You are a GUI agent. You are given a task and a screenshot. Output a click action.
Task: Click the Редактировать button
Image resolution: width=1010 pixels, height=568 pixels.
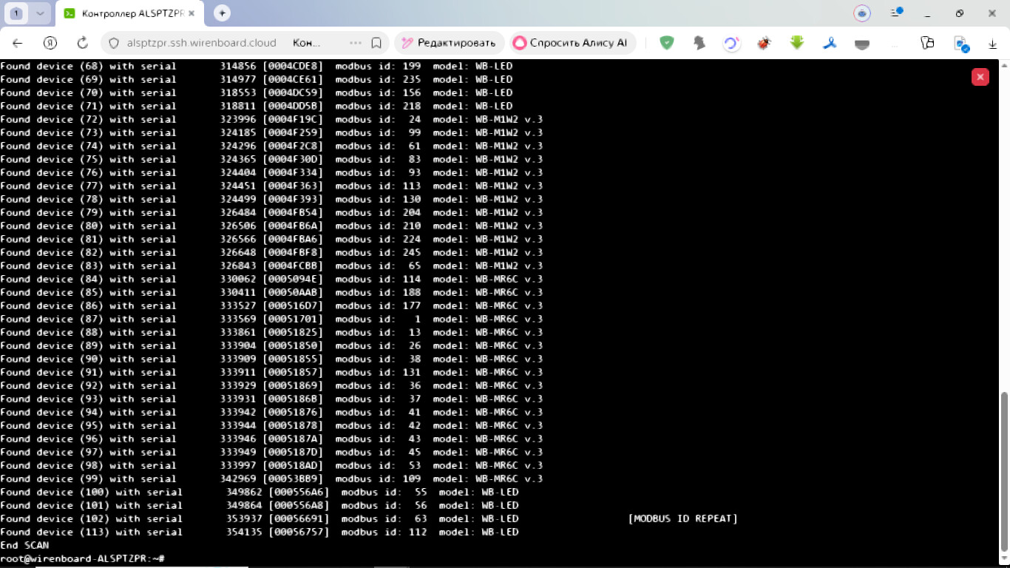(450, 43)
